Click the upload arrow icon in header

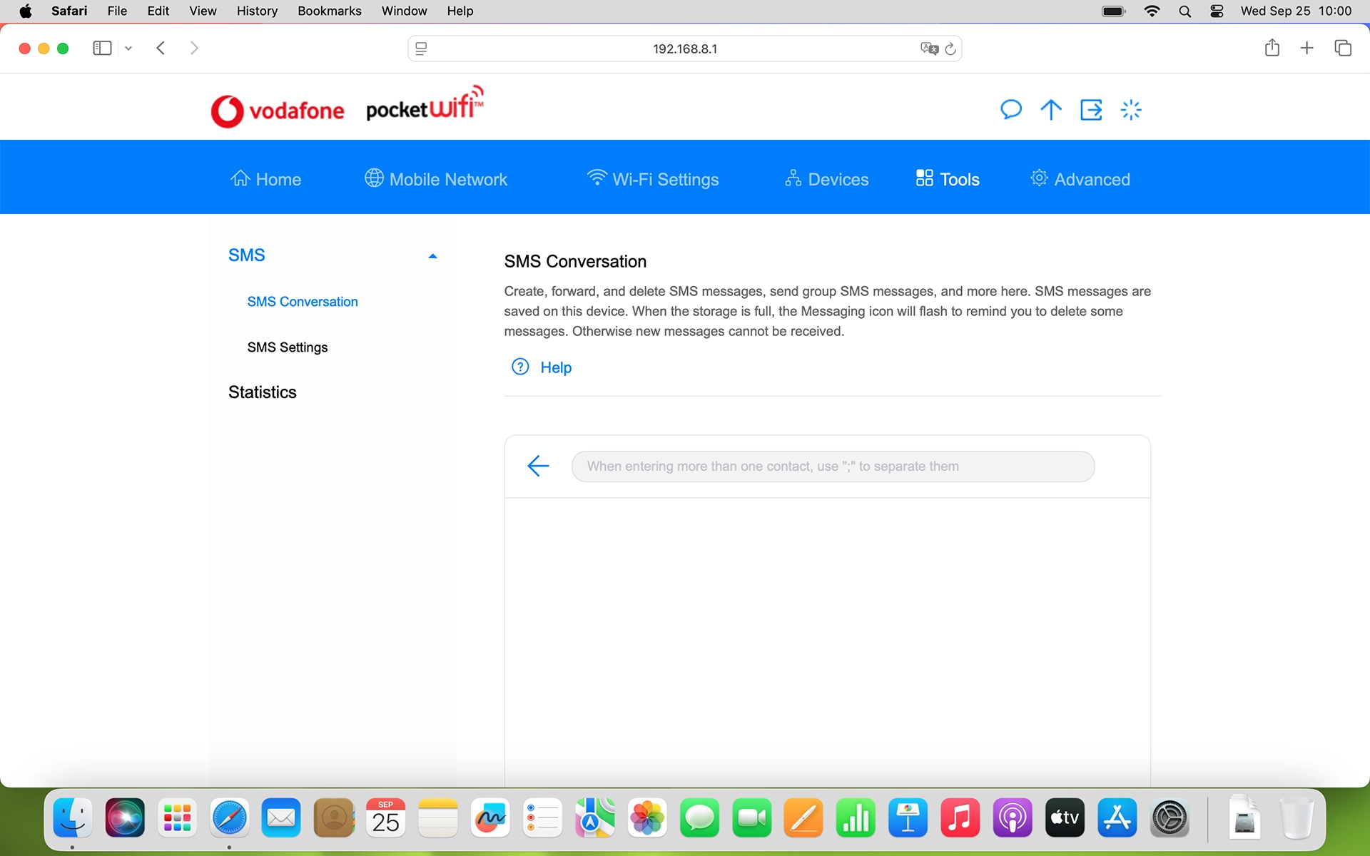(1051, 109)
